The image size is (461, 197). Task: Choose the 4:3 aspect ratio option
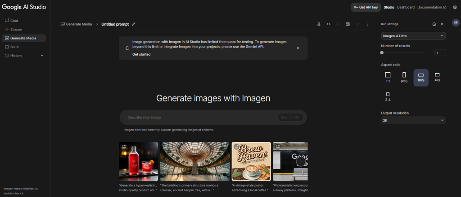437,77
